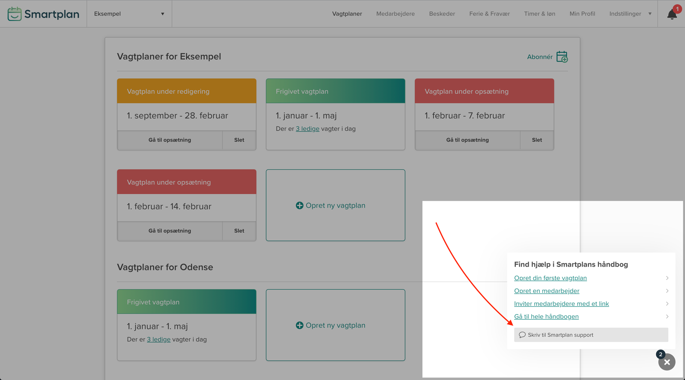685x380 pixels.
Task: Open notifications bell icon
Action: tap(672, 15)
